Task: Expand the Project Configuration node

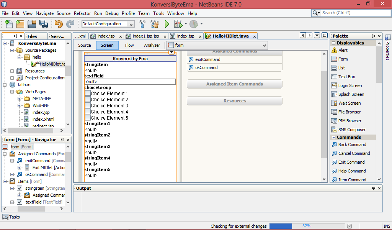Action: pos(12,78)
